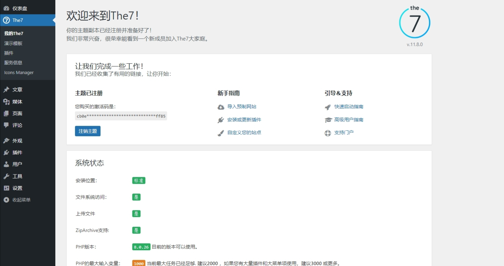Viewport: 504px width, 266px height.
Task: Open the 快速启动指南 link
Action: click(349, 107)
